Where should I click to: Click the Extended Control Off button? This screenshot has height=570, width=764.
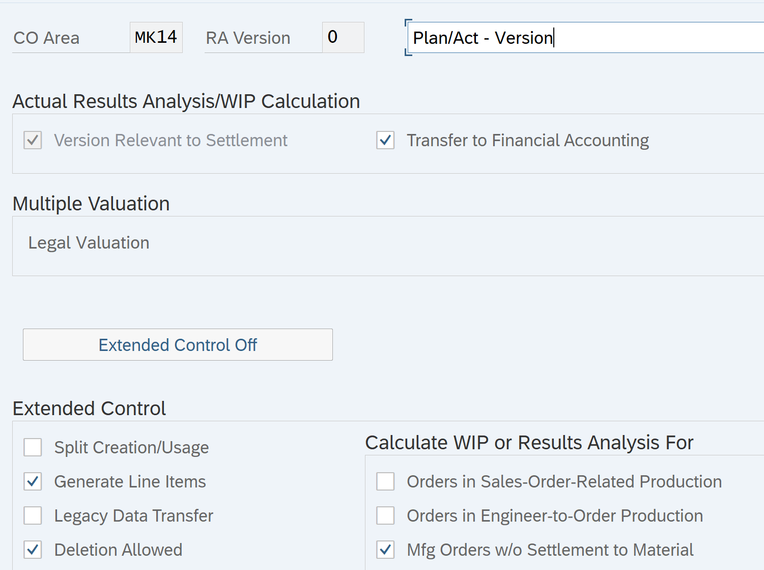tap(178, 345)
